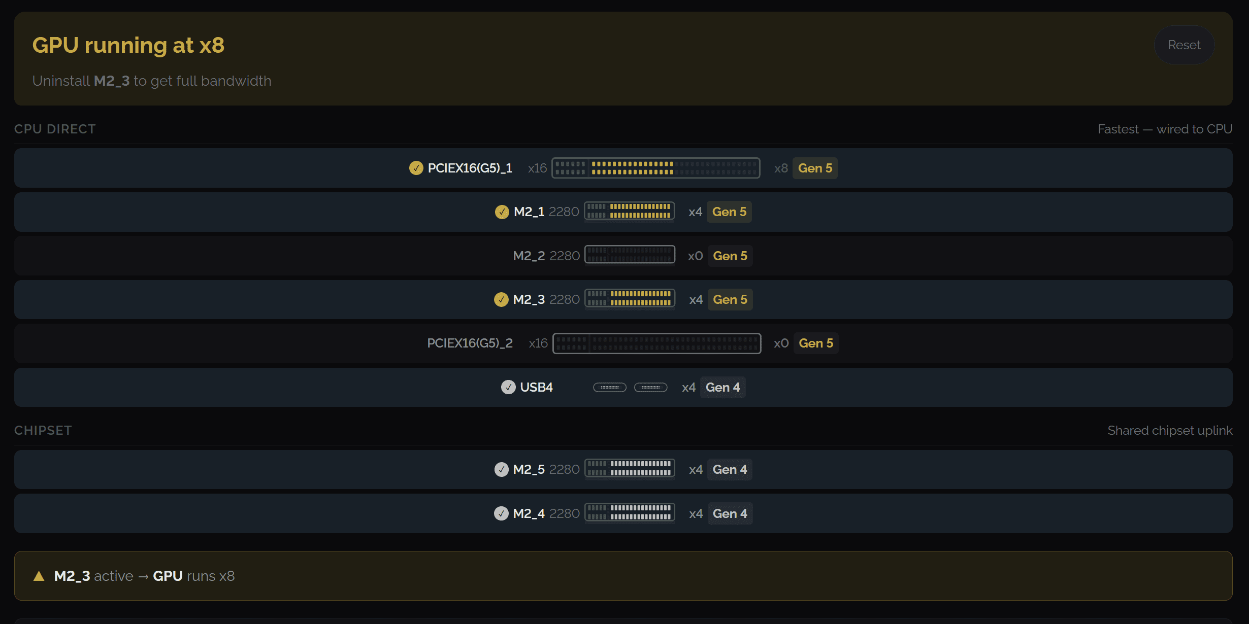Uncheck the M2_3 slot checkmark
Viewport: 1249px width, 624px height.
(x=501, y=300)
